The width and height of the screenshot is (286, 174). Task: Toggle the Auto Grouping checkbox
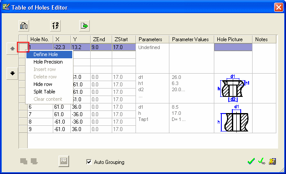89,162
